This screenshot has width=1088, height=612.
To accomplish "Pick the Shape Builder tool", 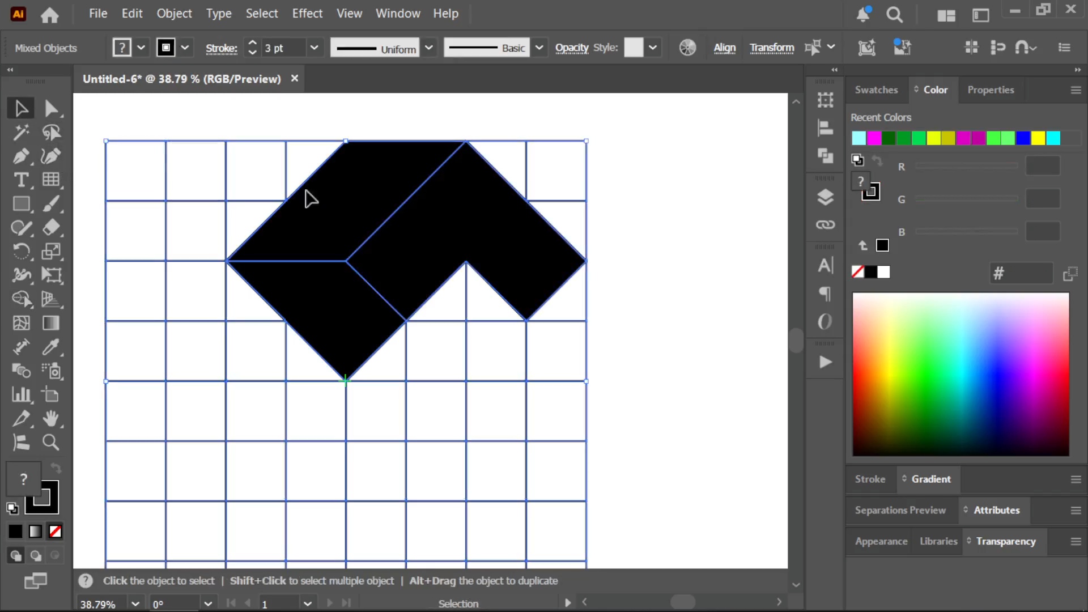I will point(21,299).
